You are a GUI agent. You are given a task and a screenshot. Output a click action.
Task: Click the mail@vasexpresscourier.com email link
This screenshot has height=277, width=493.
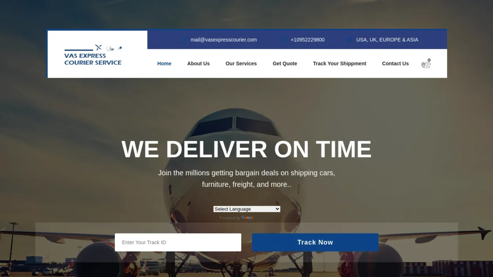tap(224, 40)
